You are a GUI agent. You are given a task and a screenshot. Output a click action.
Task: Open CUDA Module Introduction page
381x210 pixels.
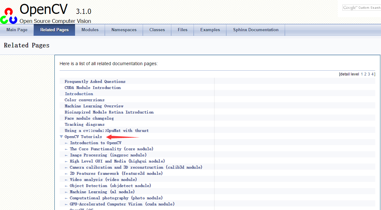(x=92, y=88)
